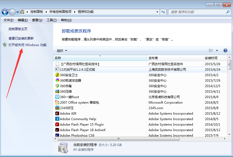Click horizontal scrollbar right arrow
The height and width of the screenshot is (157, 233).
point(225,139)
